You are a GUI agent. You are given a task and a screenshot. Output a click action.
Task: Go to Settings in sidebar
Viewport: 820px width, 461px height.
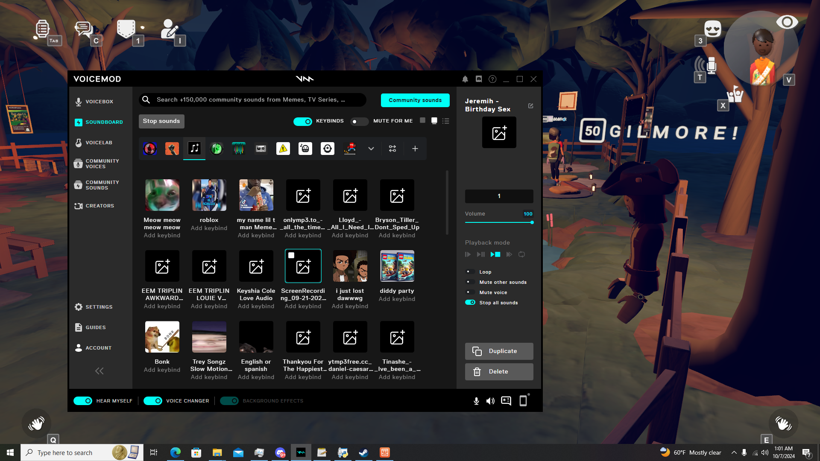[98, 307]
